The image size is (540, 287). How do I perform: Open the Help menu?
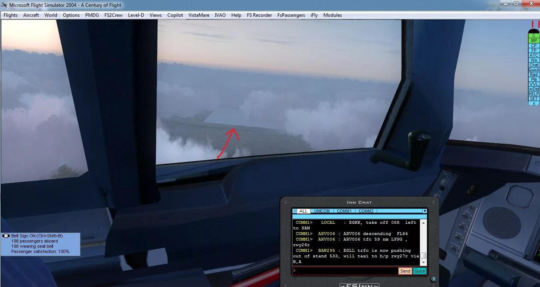(x=237, y=15)
